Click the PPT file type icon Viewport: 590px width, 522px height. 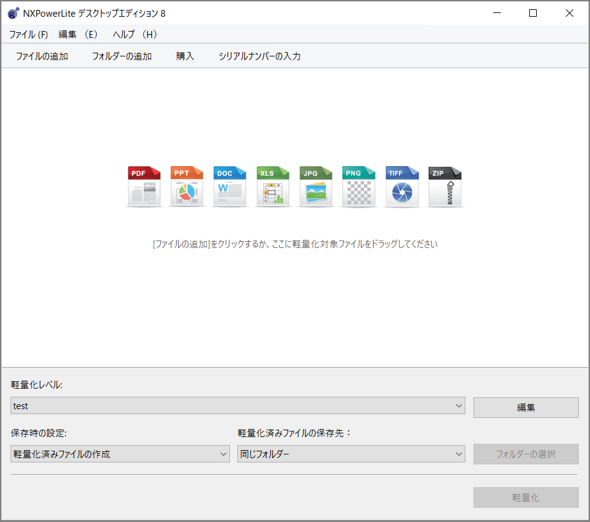187,186
